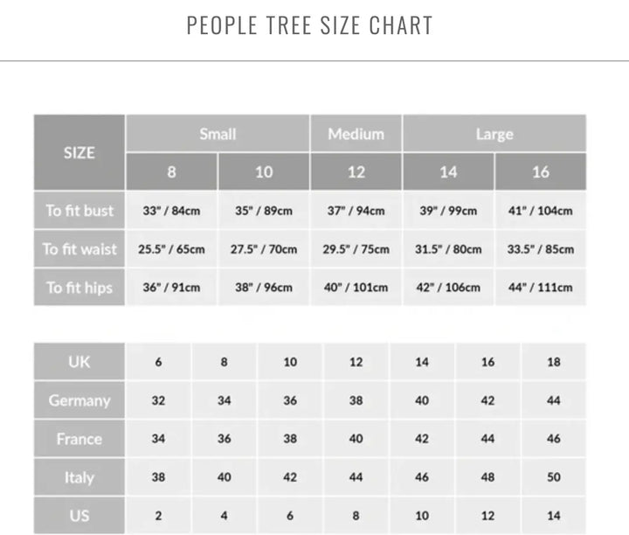
Task: Click the To fit hips row label
Action: click(x=79, y=288)
